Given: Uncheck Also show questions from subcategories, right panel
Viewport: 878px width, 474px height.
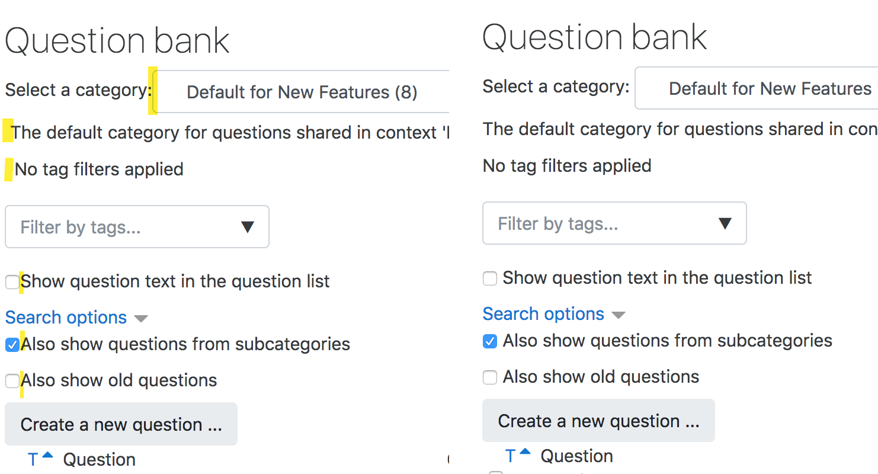Looking at the screenshot, I should click(490, 341).
